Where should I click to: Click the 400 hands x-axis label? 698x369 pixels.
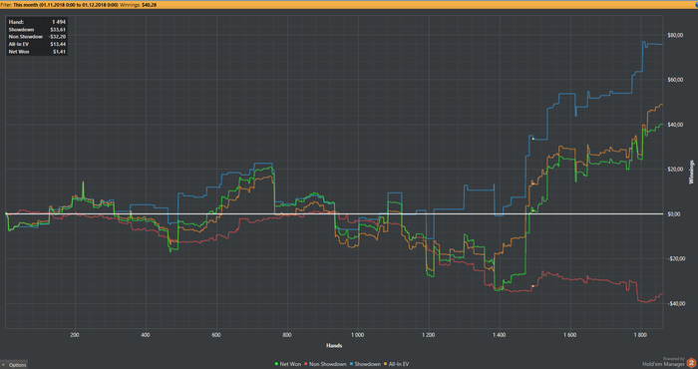146,335
